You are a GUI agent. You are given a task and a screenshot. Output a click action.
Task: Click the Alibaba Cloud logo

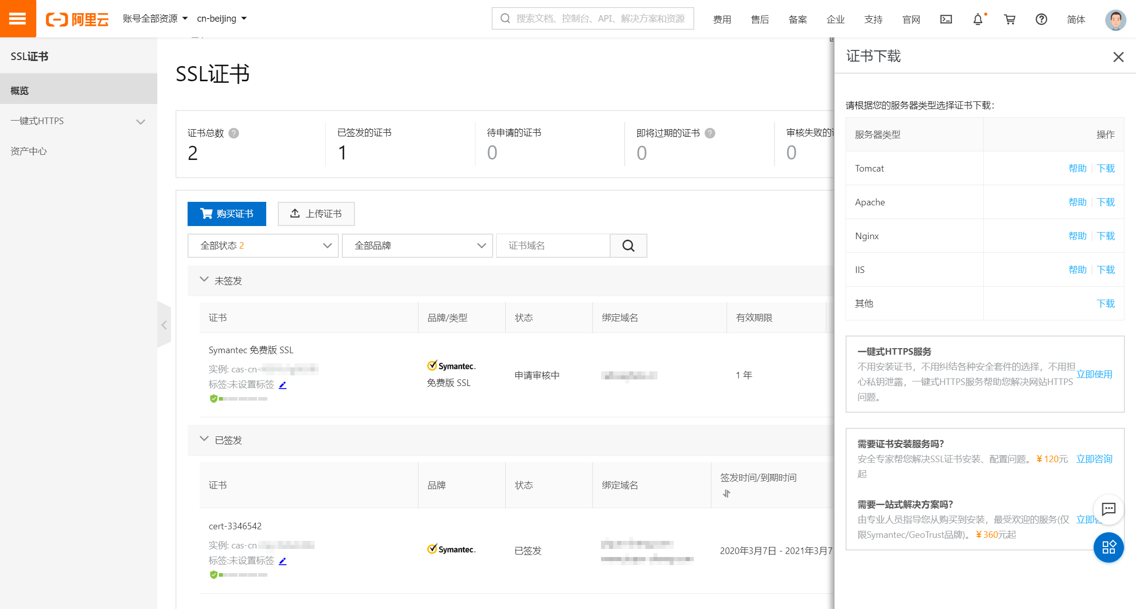point(77,19)
